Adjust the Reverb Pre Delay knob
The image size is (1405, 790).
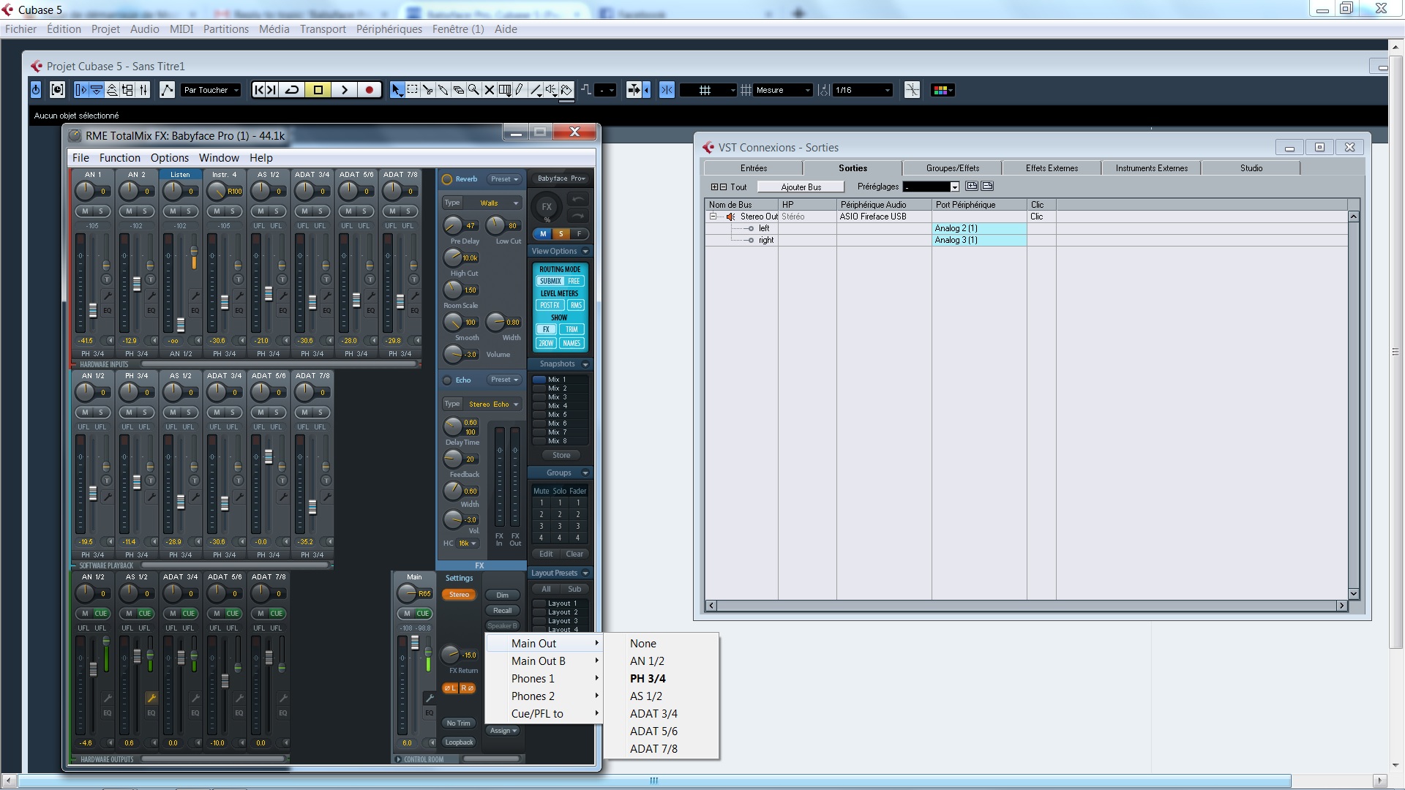coord(452,225)
